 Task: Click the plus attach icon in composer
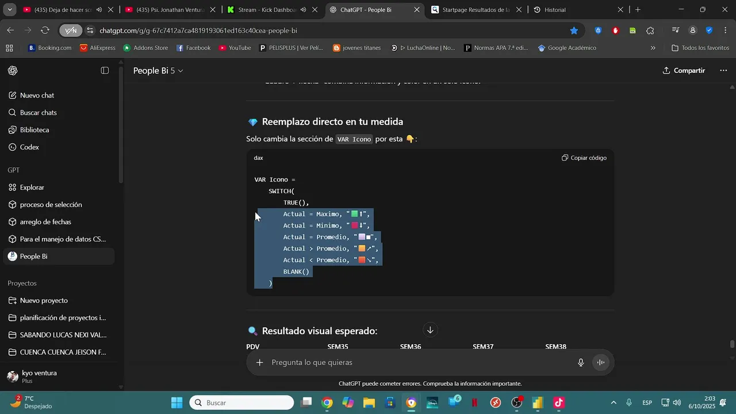pos(259,362)
